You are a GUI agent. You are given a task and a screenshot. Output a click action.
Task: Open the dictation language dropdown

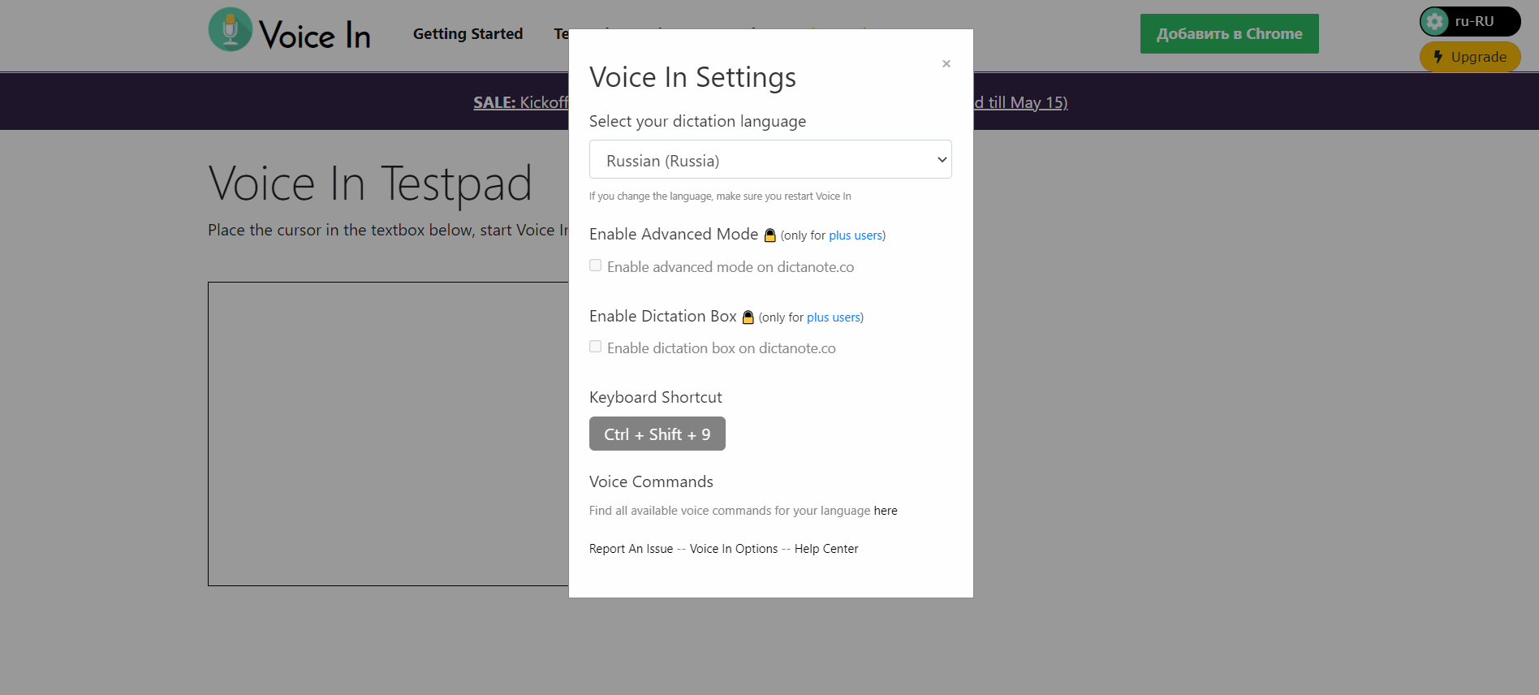pyautogui.click(x=769, y=160)
